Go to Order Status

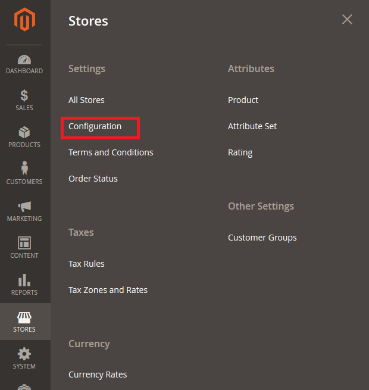(93, 179)
